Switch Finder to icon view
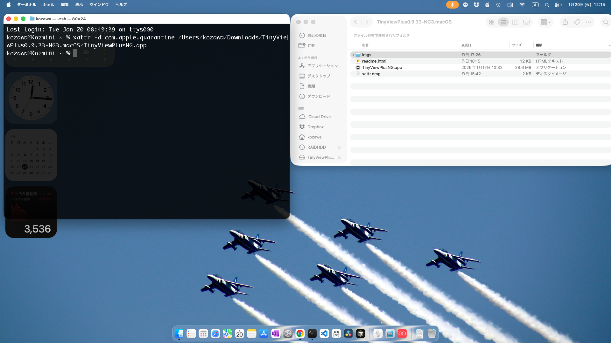The image size is (611, 343). [492, 22]
